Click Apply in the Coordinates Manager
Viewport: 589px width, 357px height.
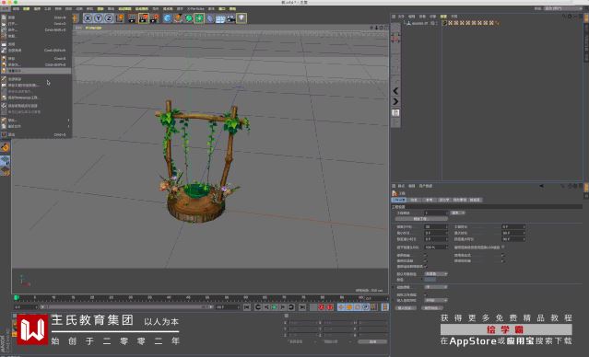(372, 341)
